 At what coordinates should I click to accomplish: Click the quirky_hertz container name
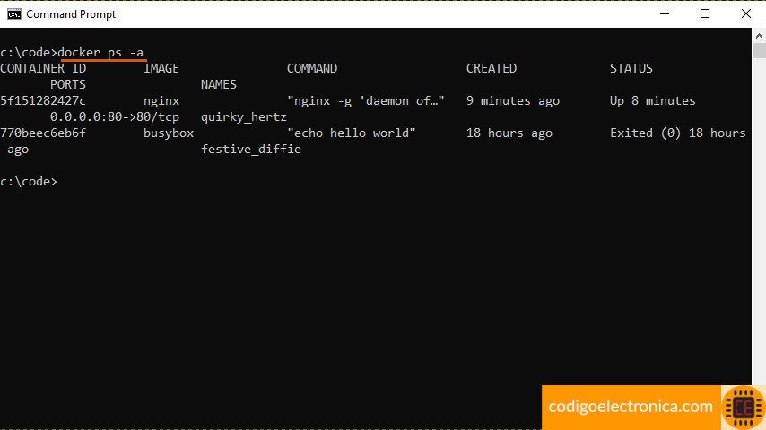[x=243, y=117]
